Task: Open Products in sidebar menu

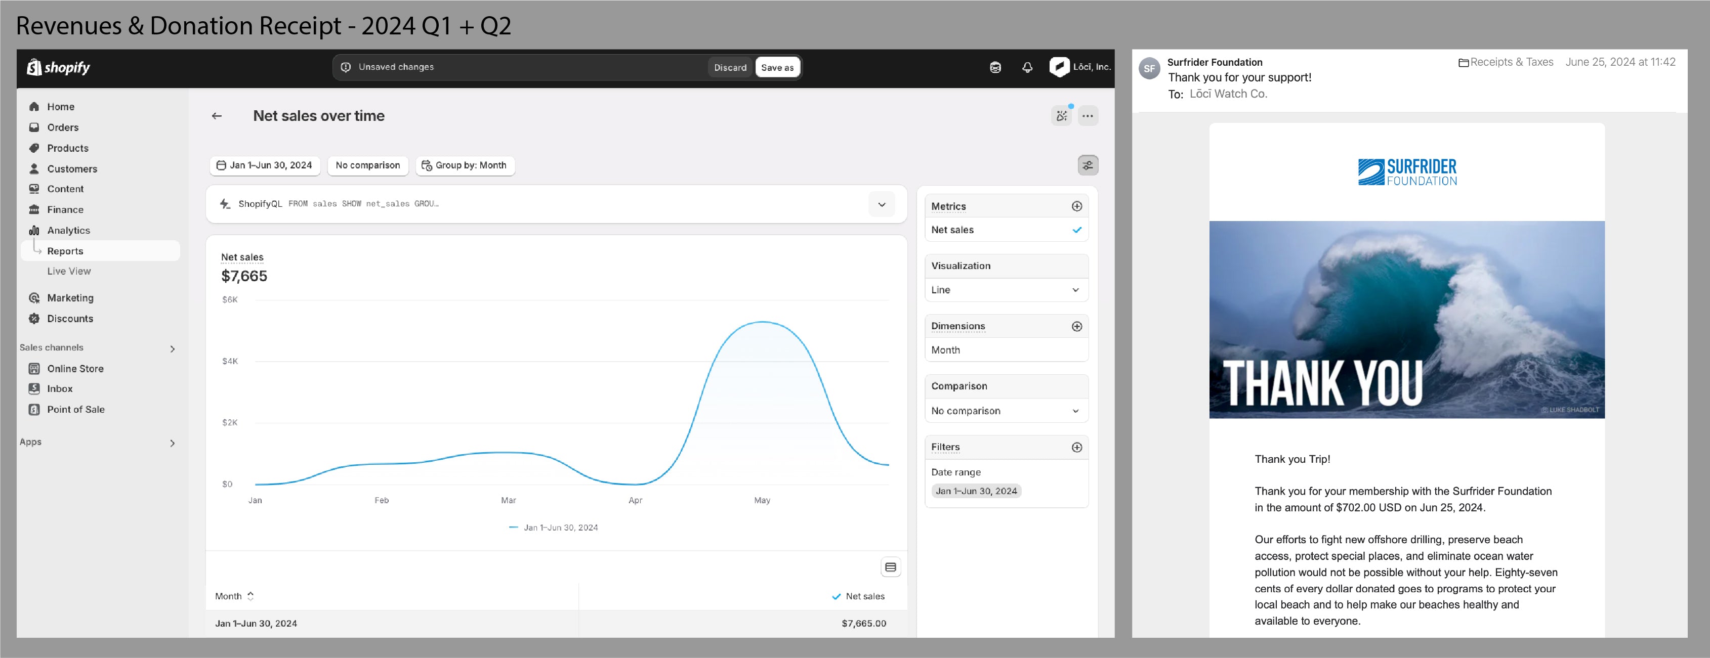Action: [68, 148]
